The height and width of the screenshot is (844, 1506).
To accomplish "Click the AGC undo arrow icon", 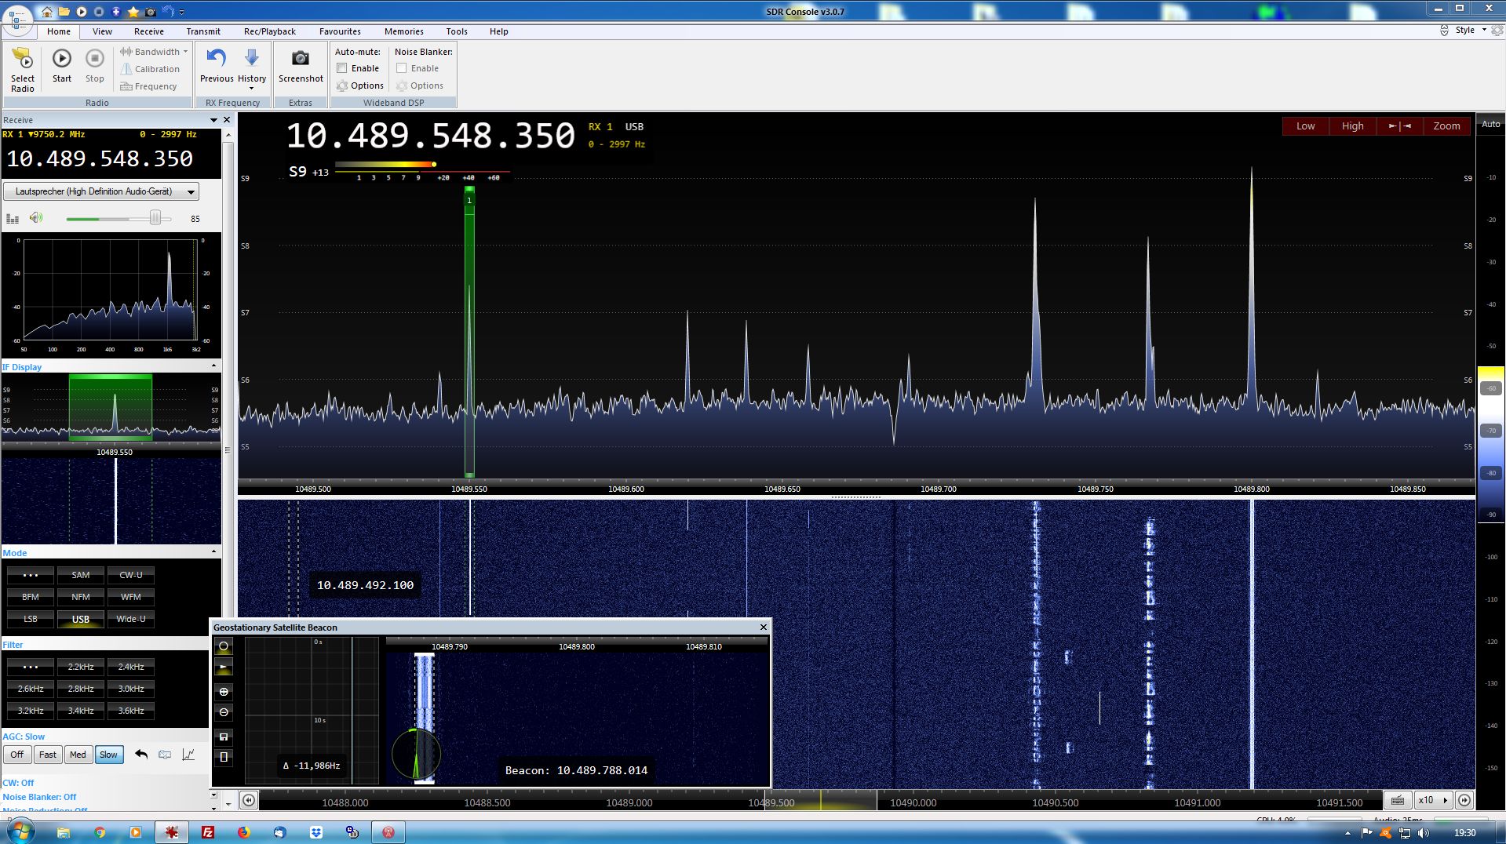I will pos(141,755).
